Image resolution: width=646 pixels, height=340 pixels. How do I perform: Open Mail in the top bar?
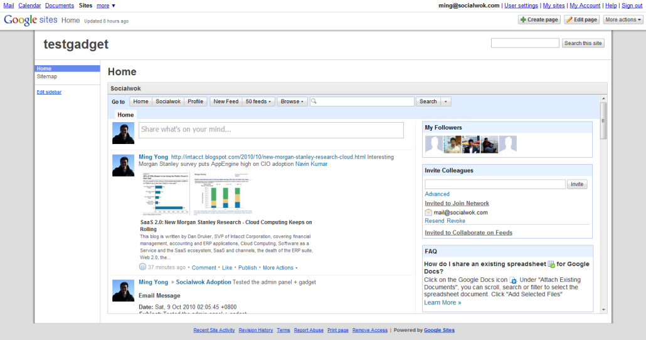point(9,6)
